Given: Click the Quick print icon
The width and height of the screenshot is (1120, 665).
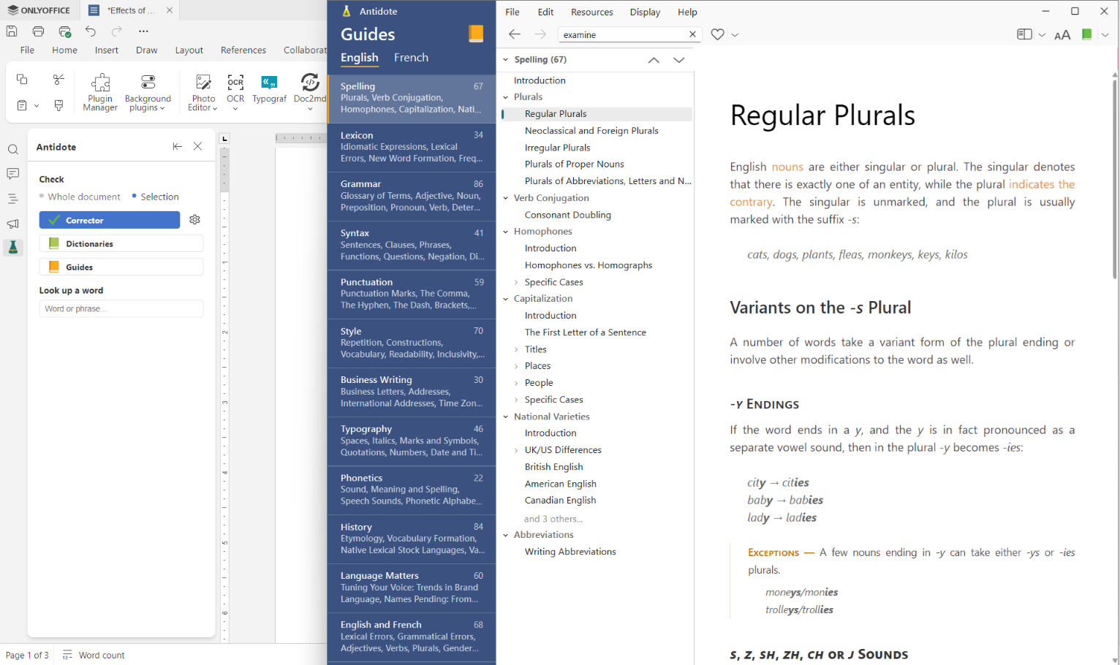Looking at the screenshot, I should pyautogui.click(x=65, y=31).
